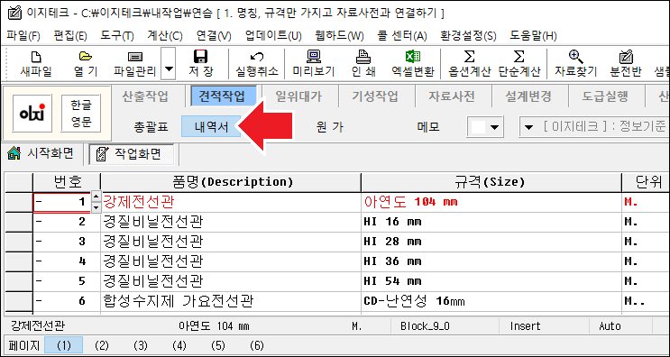The image size is (670, 357).
Task: Switch to 일위대가 tab
Action: click(299, 96)
